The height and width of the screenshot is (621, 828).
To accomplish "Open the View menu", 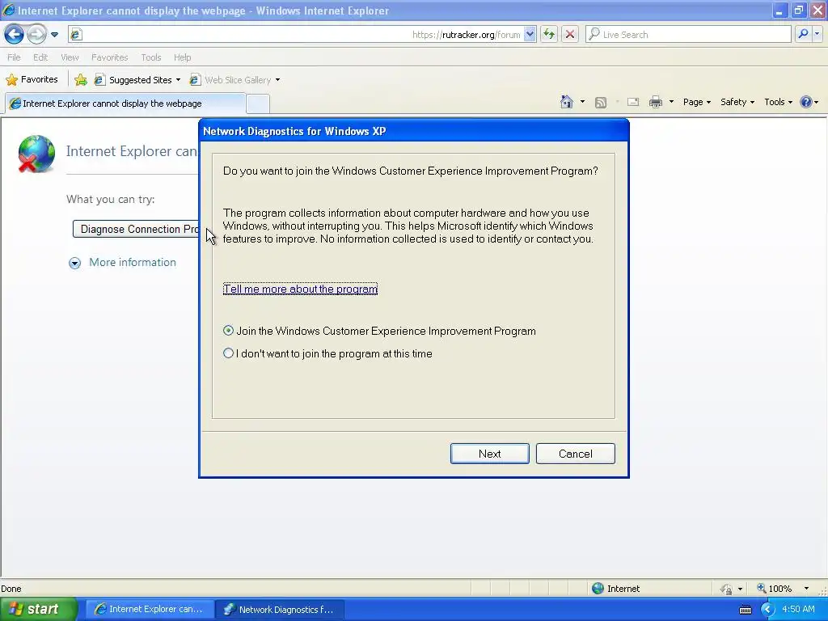I will [70, 57].
